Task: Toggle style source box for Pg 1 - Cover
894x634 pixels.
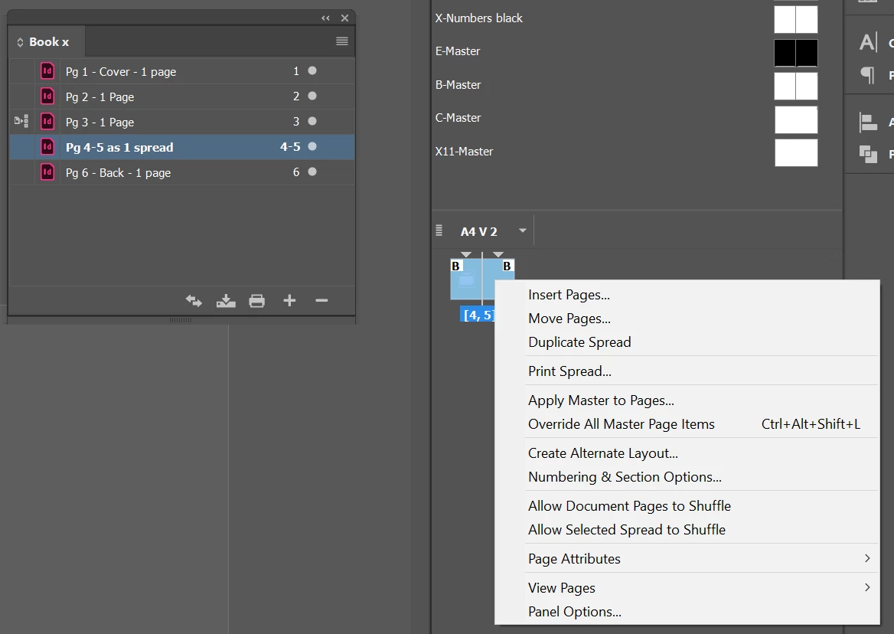Action: [x=21, y=71]
